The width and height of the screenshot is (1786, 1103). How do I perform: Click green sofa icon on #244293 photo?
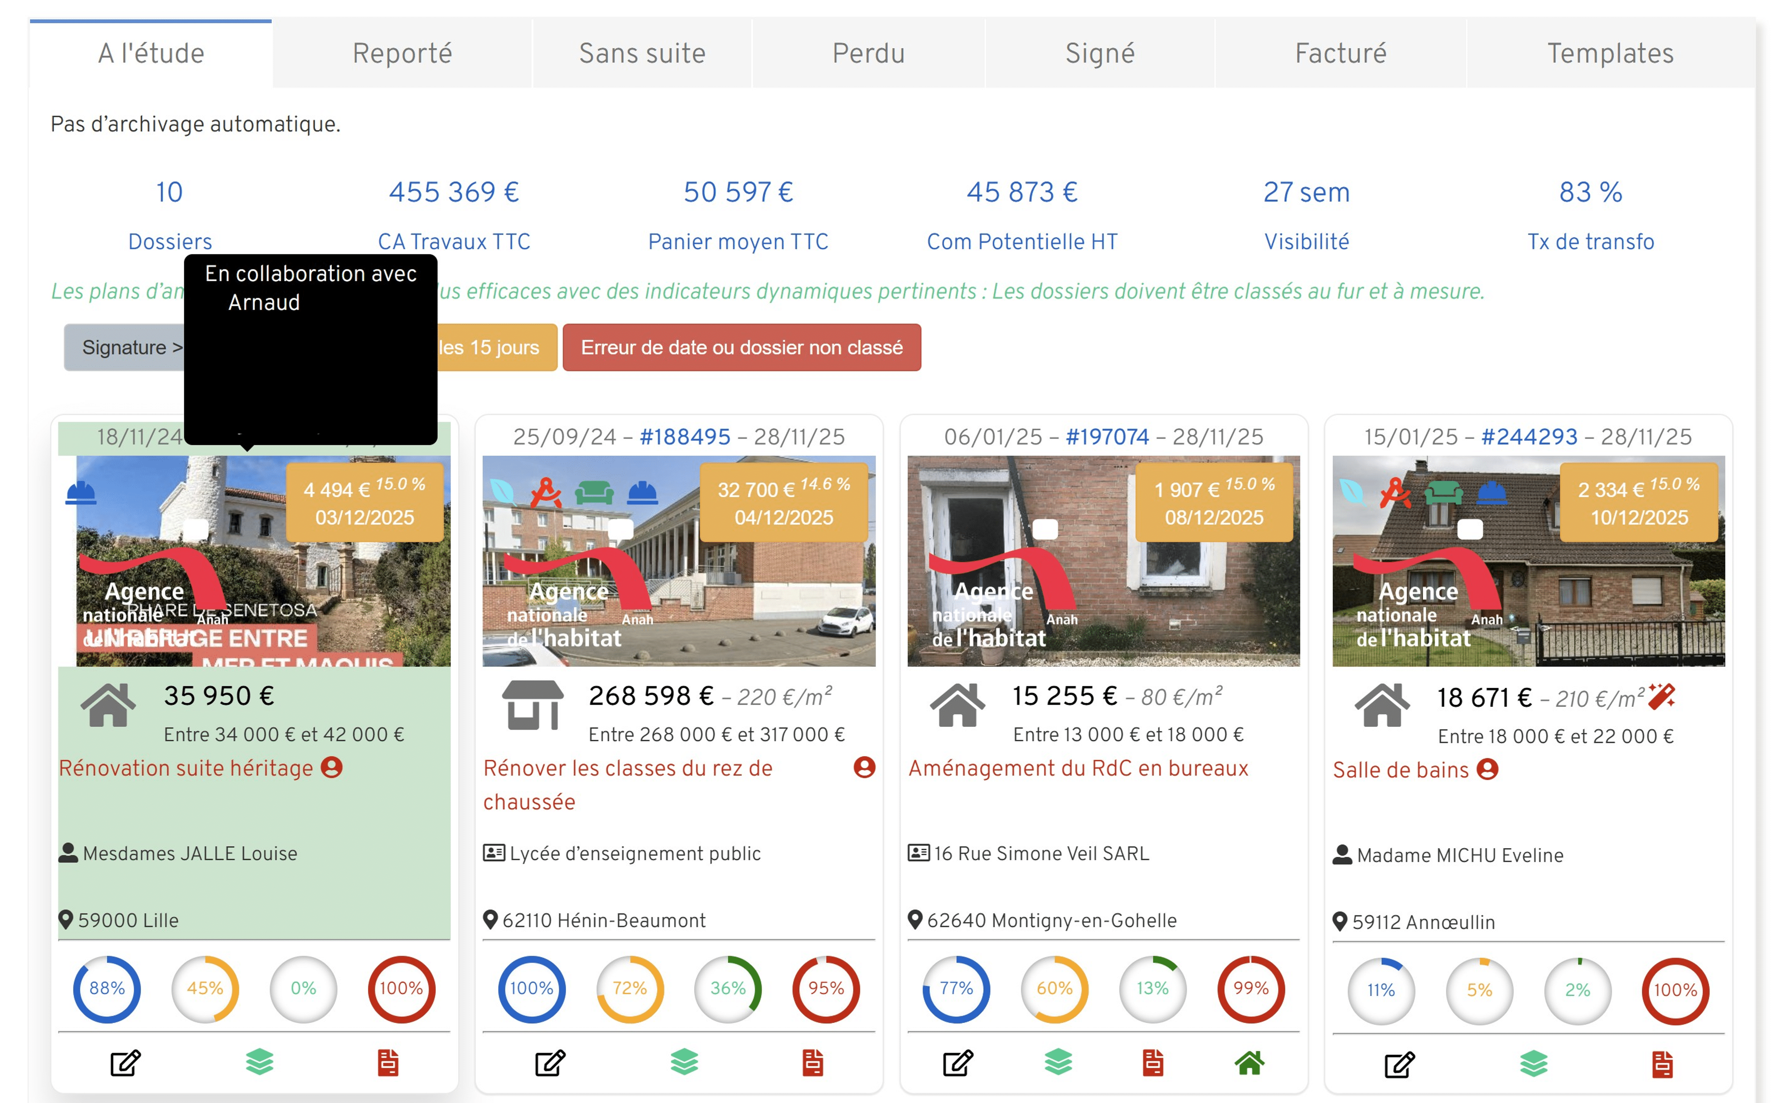(x=1444, y=493)
